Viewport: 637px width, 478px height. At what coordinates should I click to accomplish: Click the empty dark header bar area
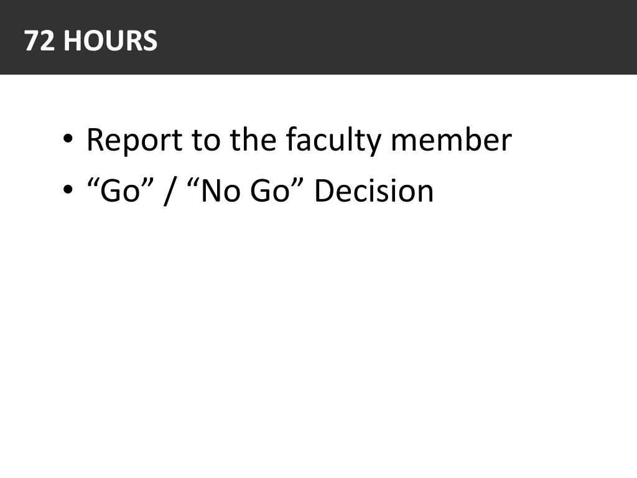tap(398, 37)
